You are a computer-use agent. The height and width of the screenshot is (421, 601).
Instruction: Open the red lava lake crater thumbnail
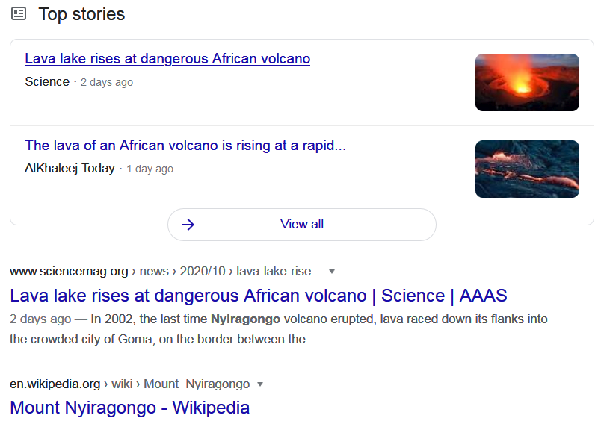pyautogui.click(x=527, y=82)
